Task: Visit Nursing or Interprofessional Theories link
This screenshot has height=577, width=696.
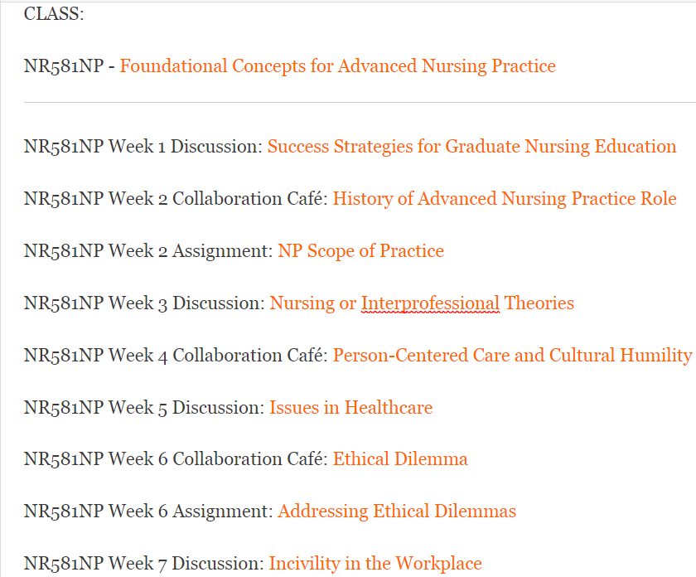Action: coord(422,303)
